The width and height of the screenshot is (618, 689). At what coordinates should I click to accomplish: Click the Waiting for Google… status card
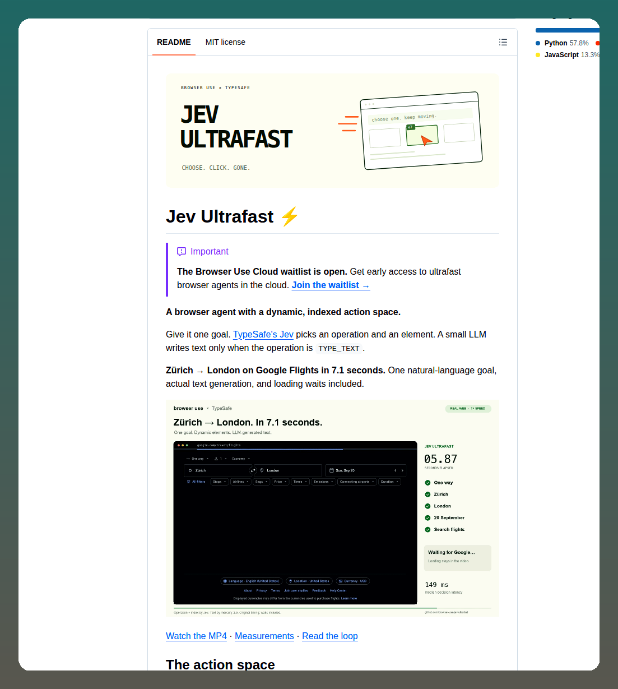pyautogui.click(x=458, y=558)
